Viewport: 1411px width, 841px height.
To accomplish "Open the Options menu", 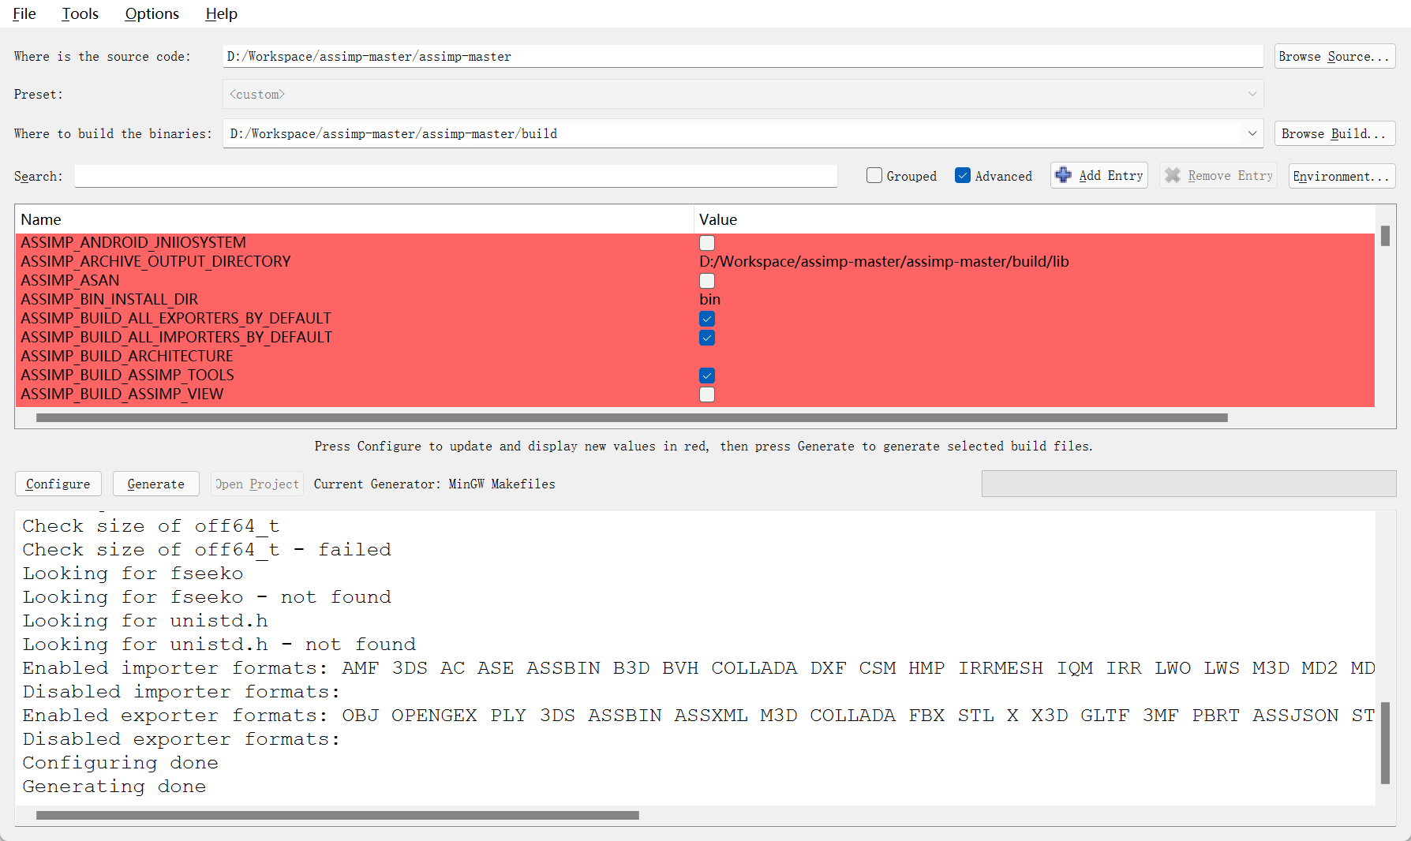I will (152, 13).
